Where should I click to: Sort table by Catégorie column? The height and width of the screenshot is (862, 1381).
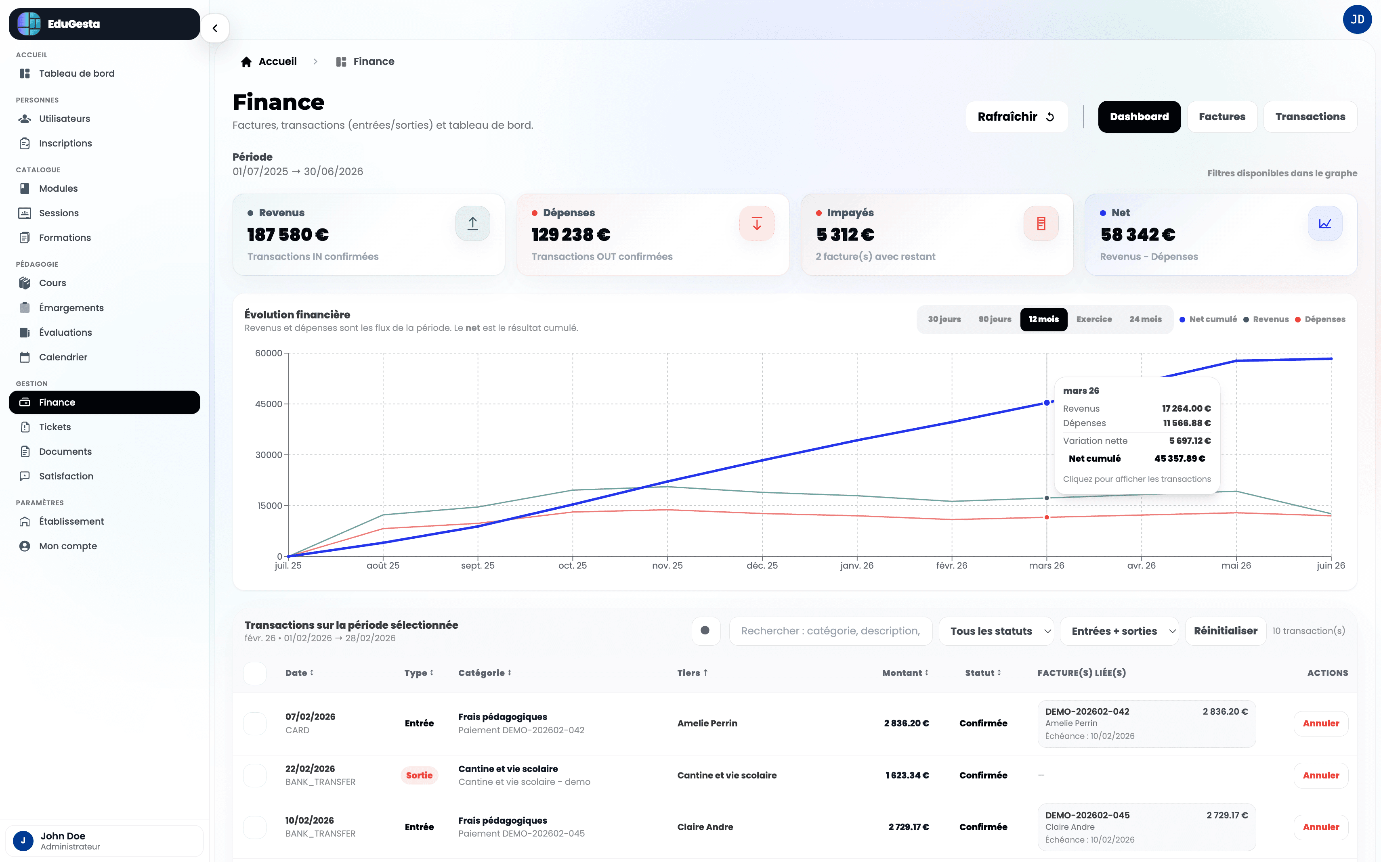[x=485, y=673]
